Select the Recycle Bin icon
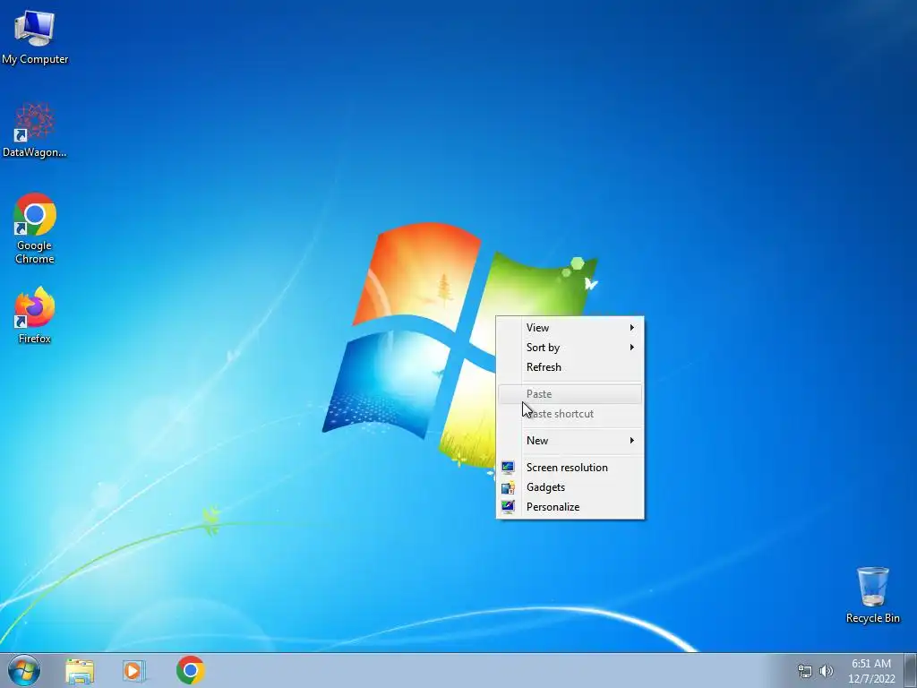Screen dimensions: 917x688 872,595
